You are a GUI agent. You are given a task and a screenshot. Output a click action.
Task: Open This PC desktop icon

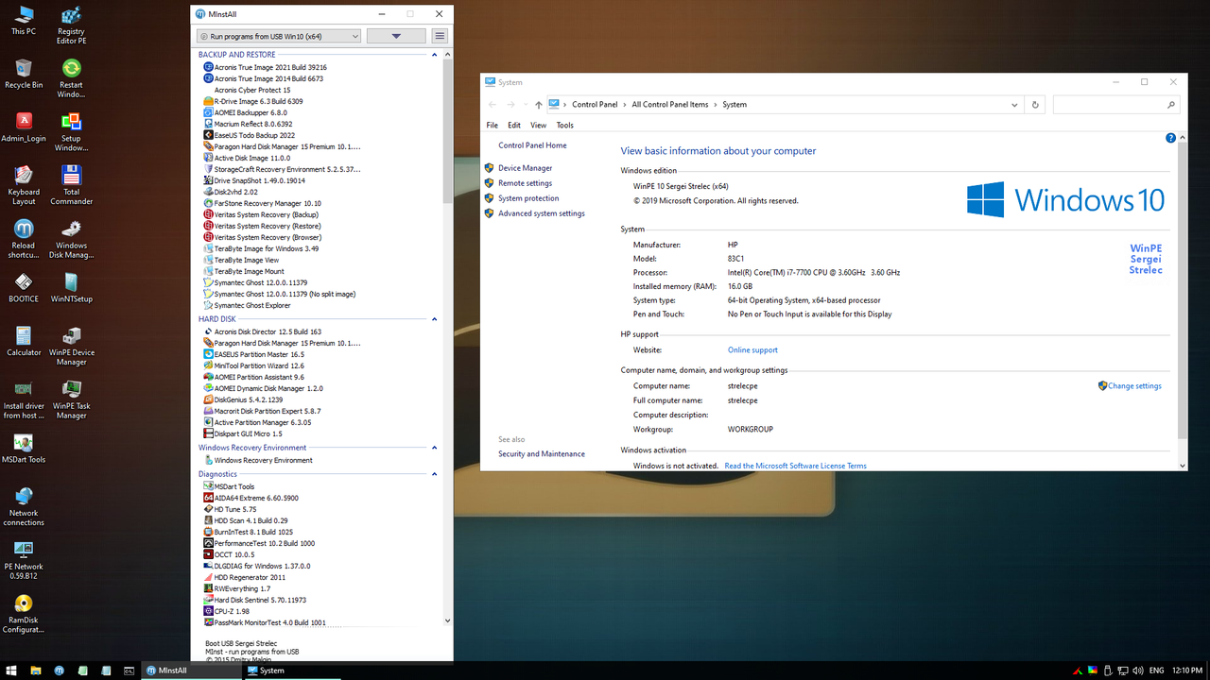tap(24, 21)
